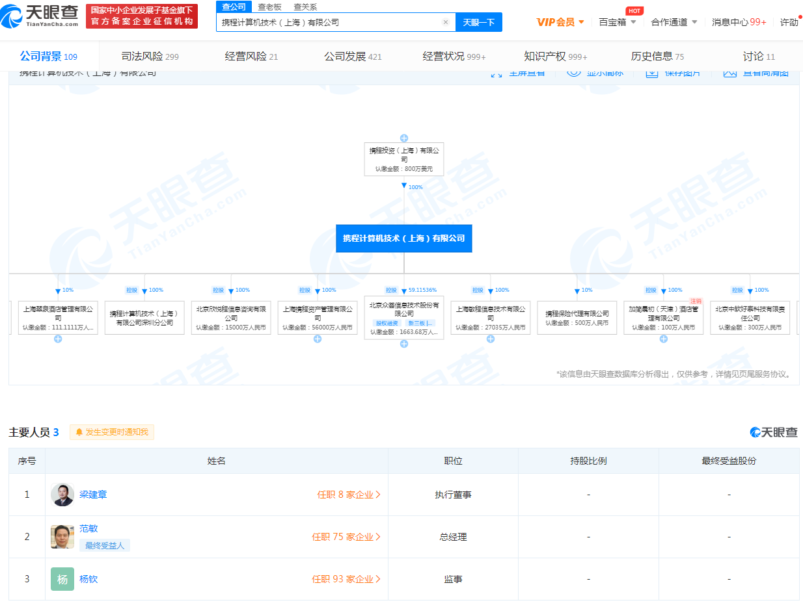
Task: Open the 合作通道 dropdown
Action: tap(674, 22)
